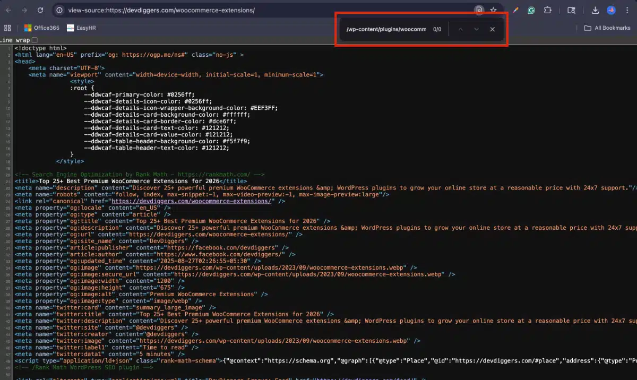This screenshot has width=637, height=380.
Task: Open the browser profile avatar
Action: pyautogui.click(x=612, y=10)
